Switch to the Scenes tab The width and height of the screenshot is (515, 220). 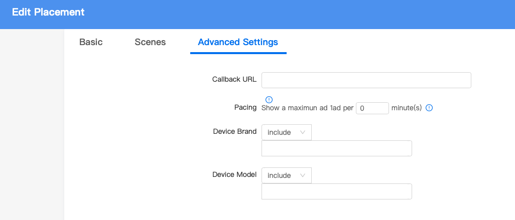(x=150, y=42)
